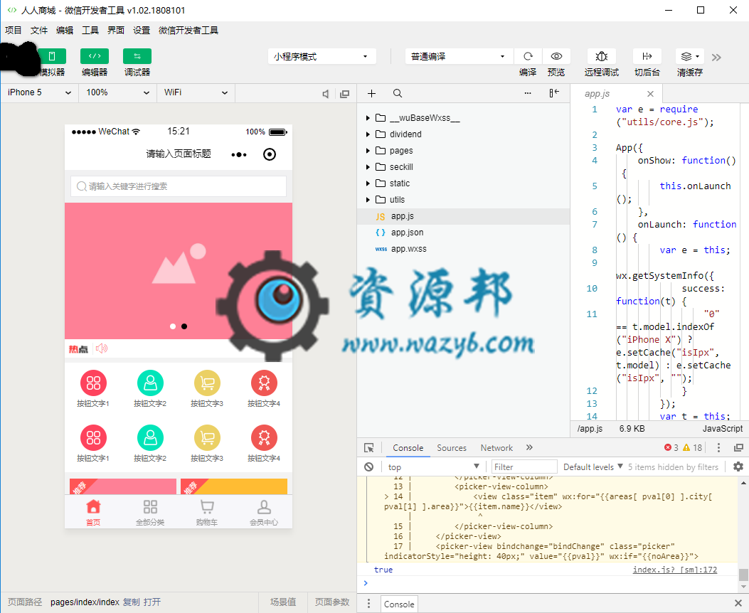Tap the 全部分类 tab in simulator

[x=150, y=513]
